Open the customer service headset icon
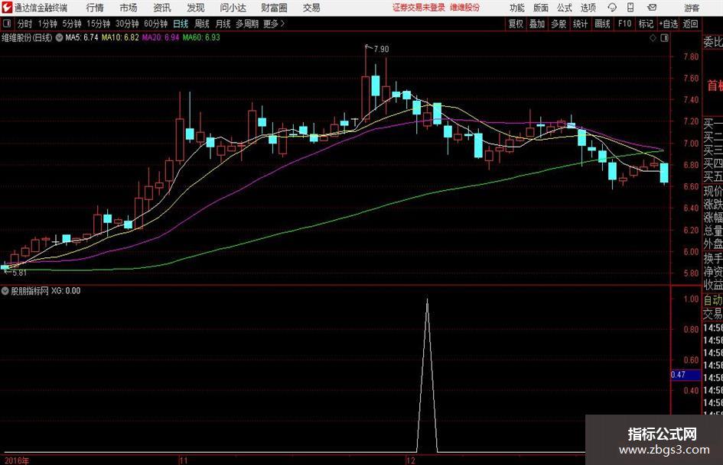Screen dimensions: 723x465 click(612, 8)
